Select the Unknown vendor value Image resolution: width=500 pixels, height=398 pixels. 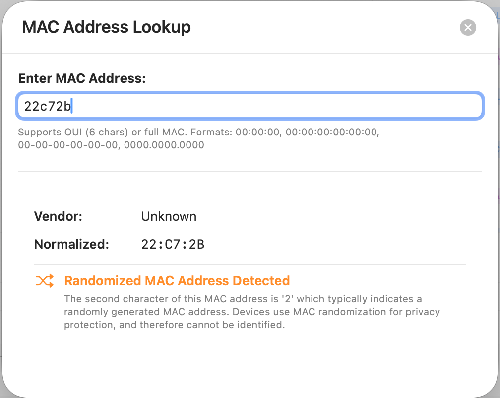click(169, 217)
